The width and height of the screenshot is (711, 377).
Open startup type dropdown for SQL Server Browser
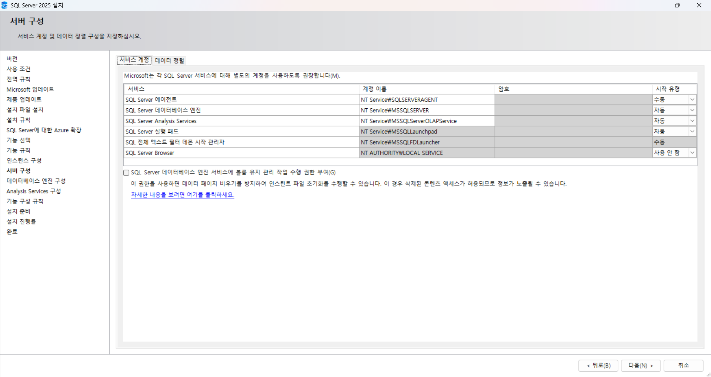692,153
